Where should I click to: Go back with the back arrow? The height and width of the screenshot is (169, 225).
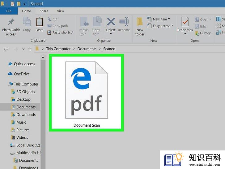pyautogui.click(x=6, y=49)
